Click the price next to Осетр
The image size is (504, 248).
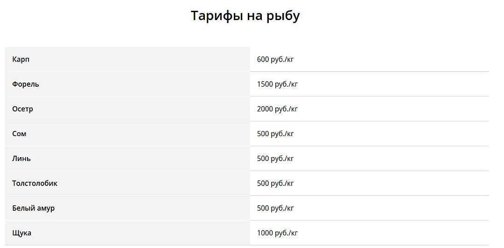[x=277, y=109]
